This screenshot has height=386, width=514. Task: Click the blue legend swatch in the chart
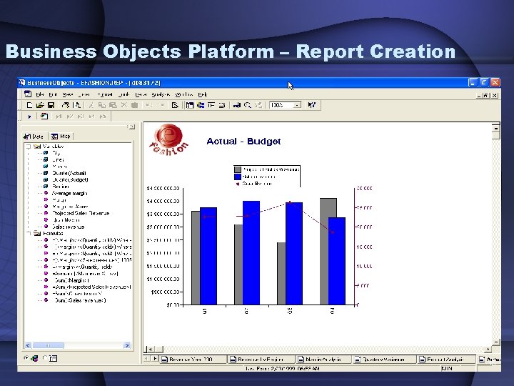[238, 177]
